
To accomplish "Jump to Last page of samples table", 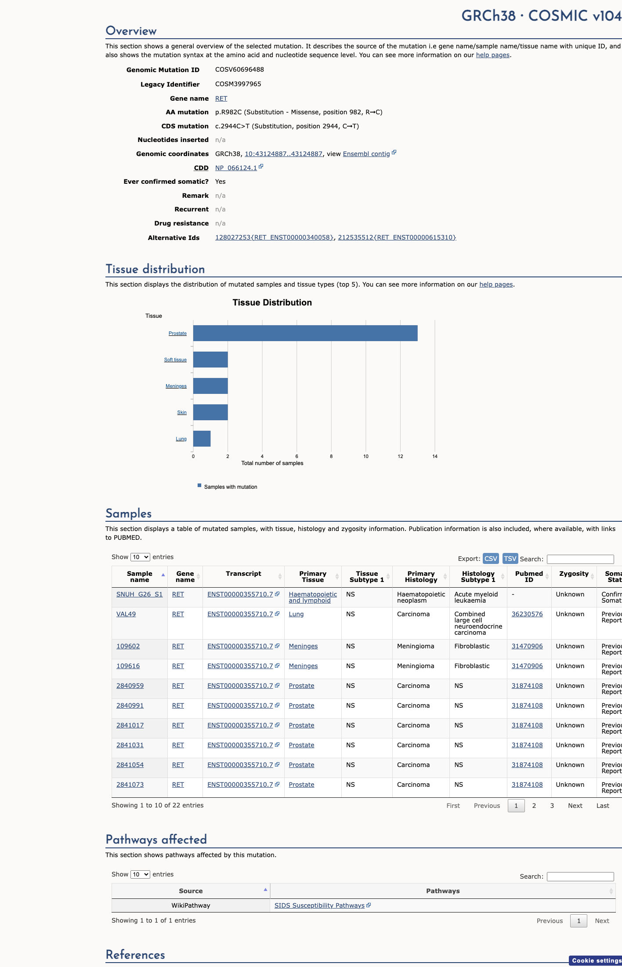I will coord(603,806).
